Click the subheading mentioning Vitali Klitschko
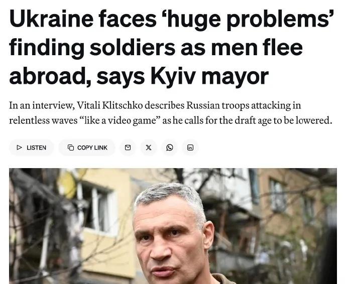 tap(171, 113)
